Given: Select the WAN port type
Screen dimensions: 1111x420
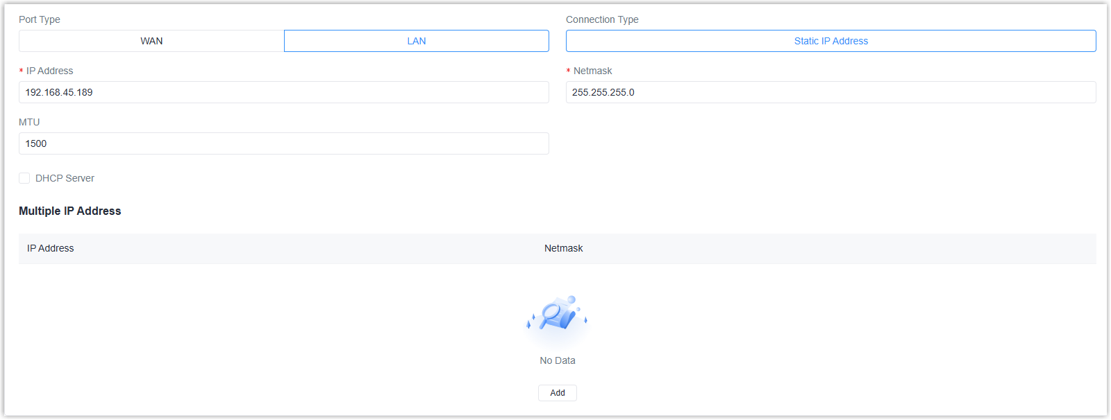Looking at the screenshot, I should click(x=151, y=41).
